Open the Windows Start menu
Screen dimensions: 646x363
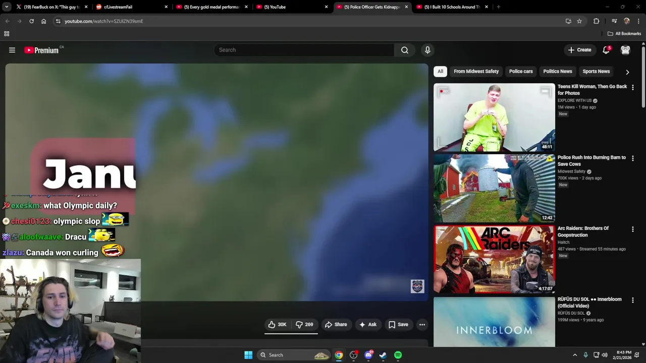(x=248, y=355)
